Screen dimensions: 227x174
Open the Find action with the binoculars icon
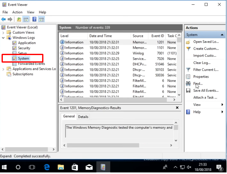[x=188, y=83]
